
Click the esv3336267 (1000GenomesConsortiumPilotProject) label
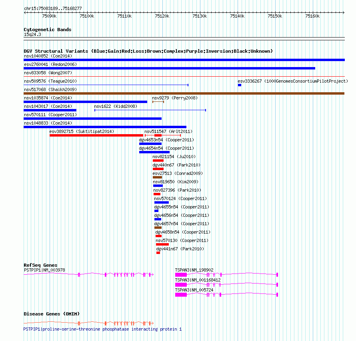(293, 81)
